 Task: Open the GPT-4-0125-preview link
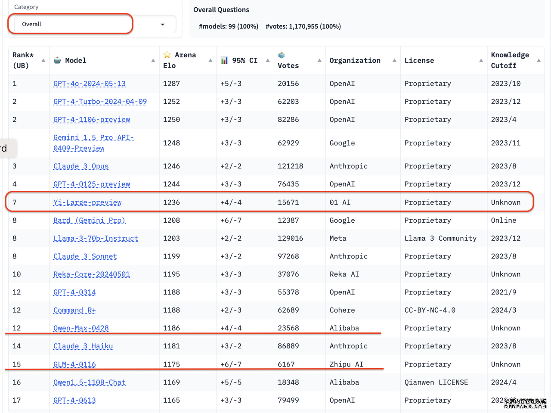92,184
